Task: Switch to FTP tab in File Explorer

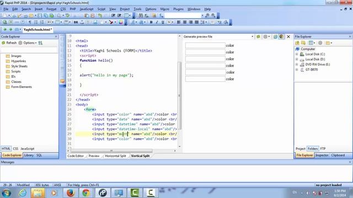Action: pos(323,148)
